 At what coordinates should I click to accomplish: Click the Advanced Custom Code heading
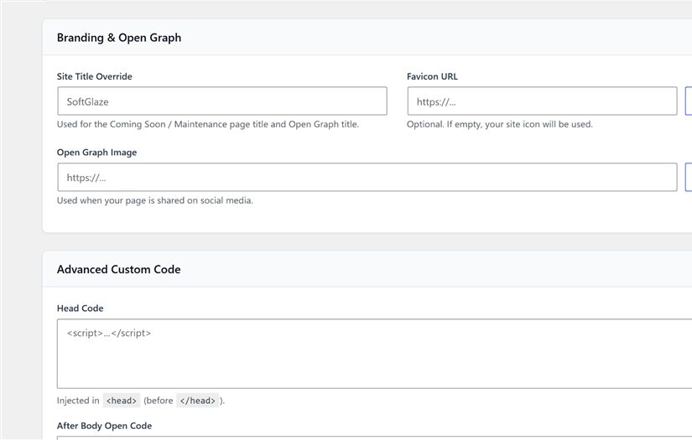119,269
